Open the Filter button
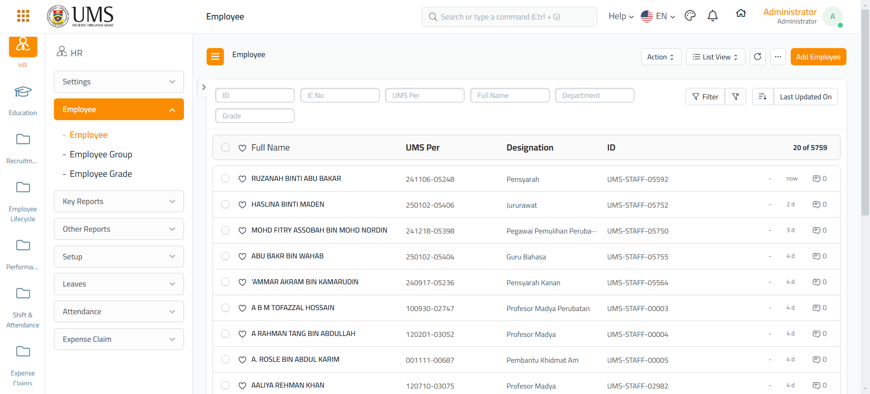870x394 pixels. click(x=705, y=97)
